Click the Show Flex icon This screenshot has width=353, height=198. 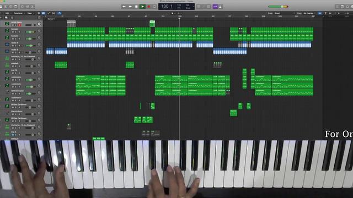click(54, 13)
